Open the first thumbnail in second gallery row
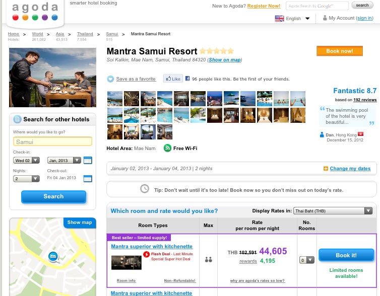This screenshot has height=296, width=380. coord(115,115)
